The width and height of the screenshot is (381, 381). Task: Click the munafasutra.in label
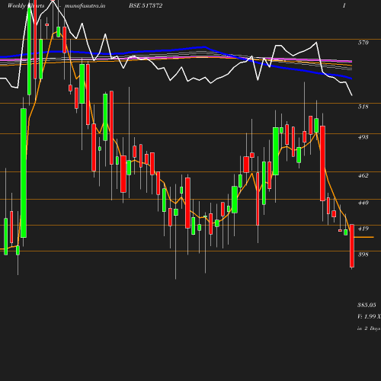pos(85,5)
